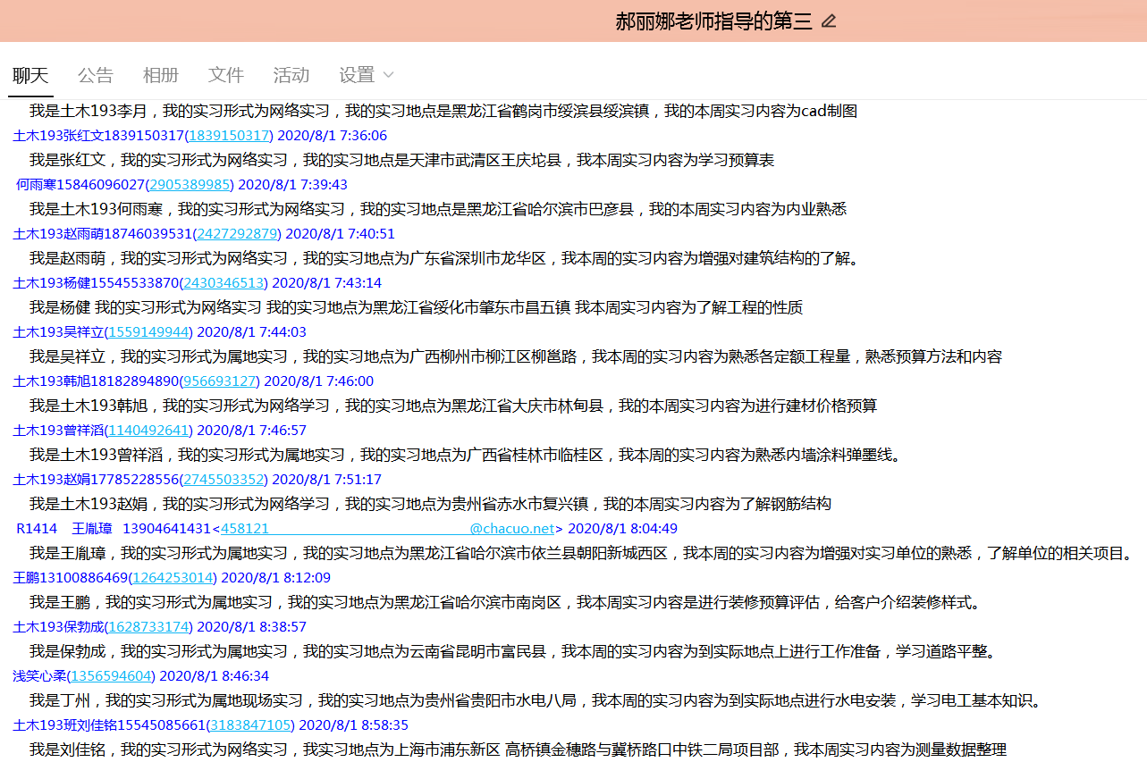Switch to the 文件 tab
This screenshot has width=1147, height=762.
pos(226,75)
